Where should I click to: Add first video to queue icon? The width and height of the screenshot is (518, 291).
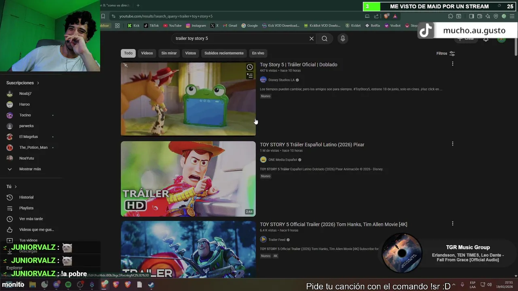tap(250, 76)
